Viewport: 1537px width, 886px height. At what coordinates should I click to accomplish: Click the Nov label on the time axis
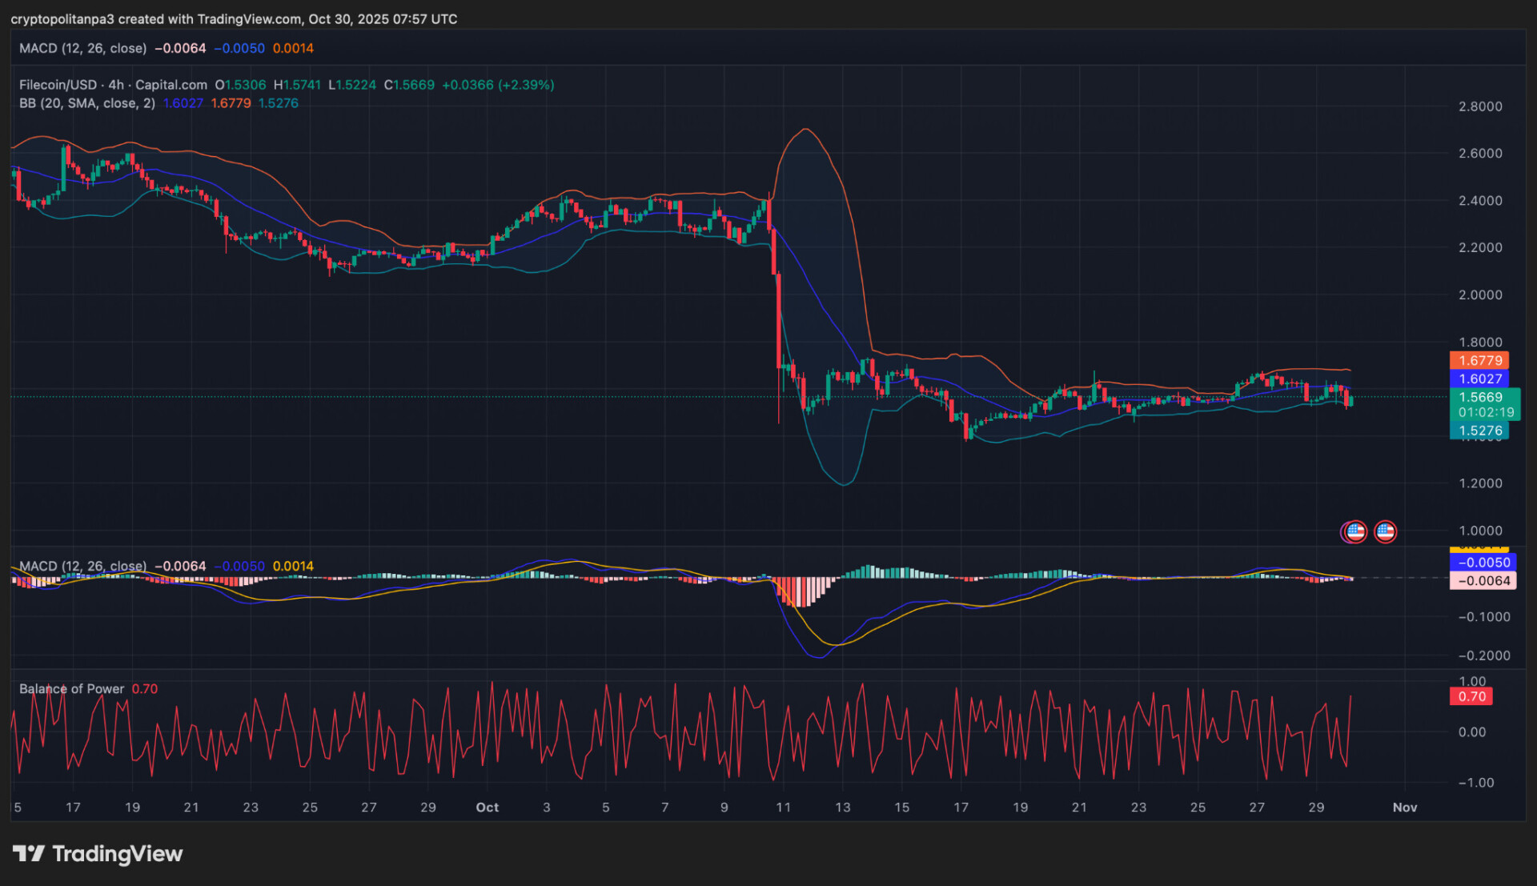pyautogui.click(x=1404, y=808)
